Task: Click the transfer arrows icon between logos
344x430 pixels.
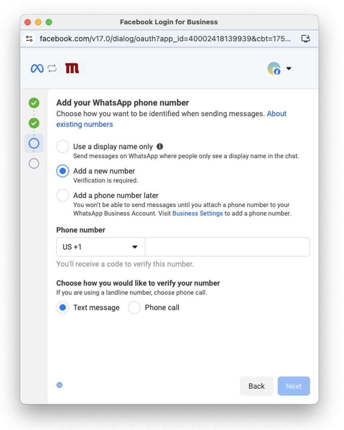Action: pyautogui.click(x=52, y=68)
